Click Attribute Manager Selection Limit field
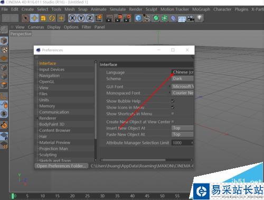 point(181,143)
